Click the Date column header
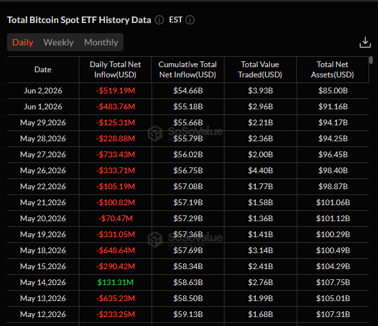Screen dimensions: 378x326 coord(43,70)
